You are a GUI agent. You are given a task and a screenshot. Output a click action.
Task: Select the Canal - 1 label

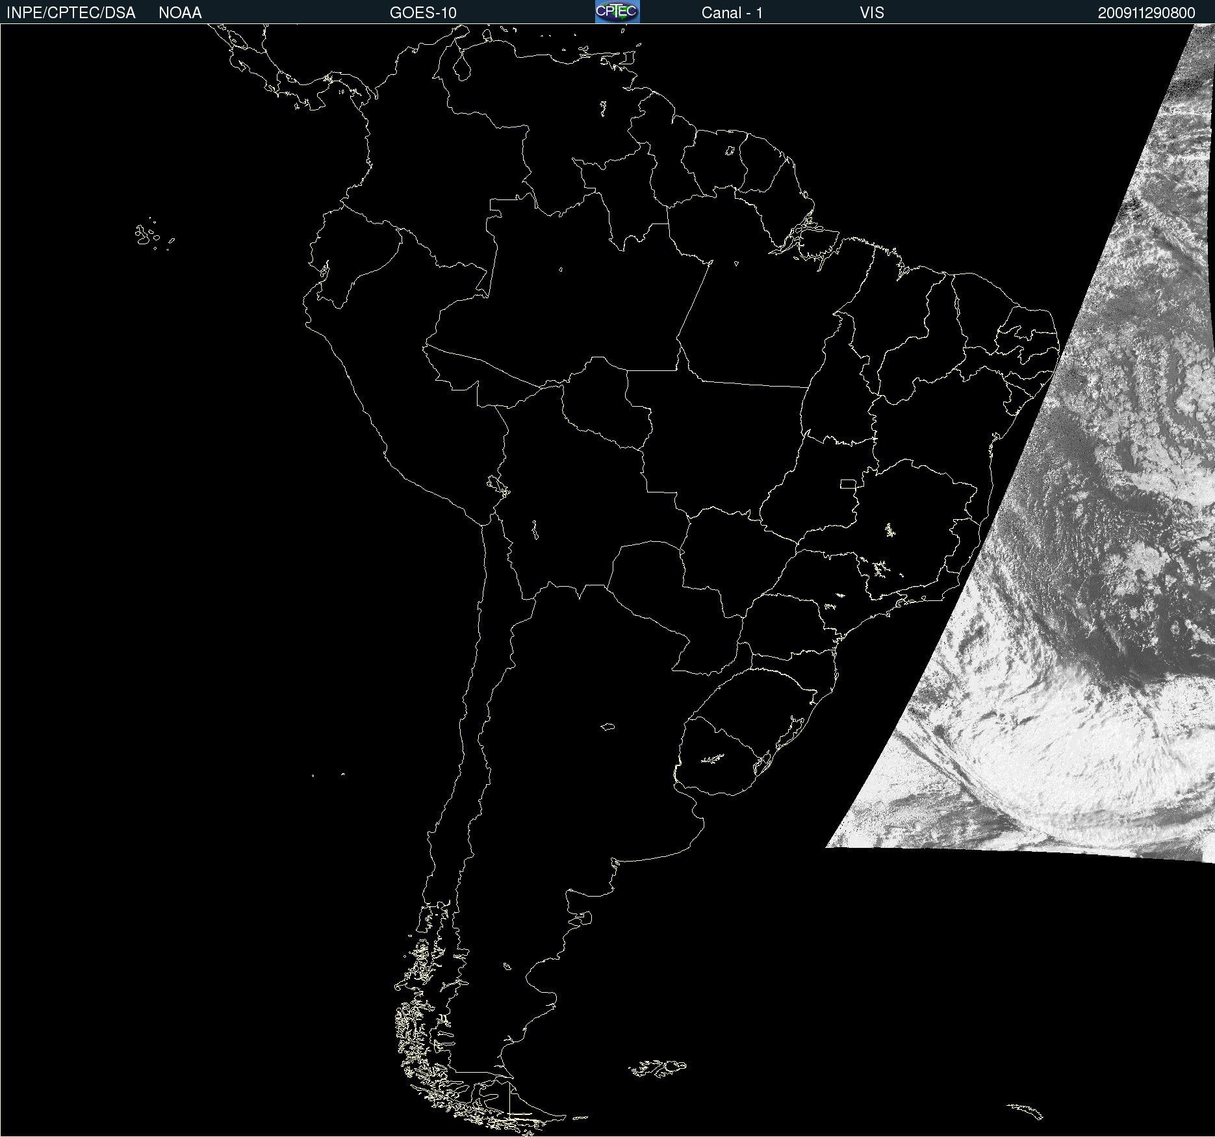click(732, 13)
